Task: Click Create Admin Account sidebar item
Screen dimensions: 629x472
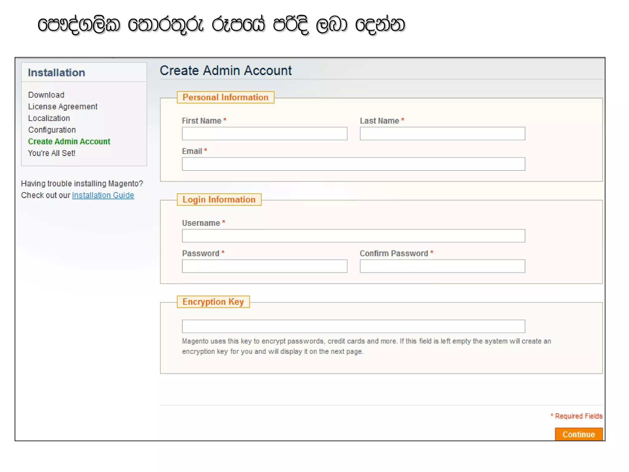Action: (x=69, y=142)
